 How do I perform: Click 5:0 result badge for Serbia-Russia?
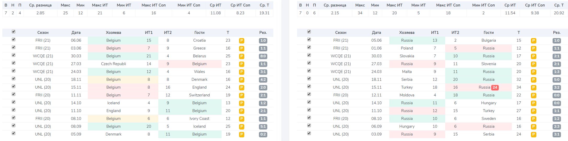(x=557, y=80)
